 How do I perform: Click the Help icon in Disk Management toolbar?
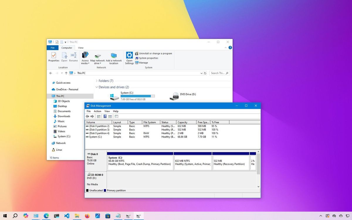105,116
